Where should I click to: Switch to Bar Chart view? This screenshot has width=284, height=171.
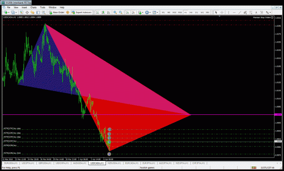(97, 12)
